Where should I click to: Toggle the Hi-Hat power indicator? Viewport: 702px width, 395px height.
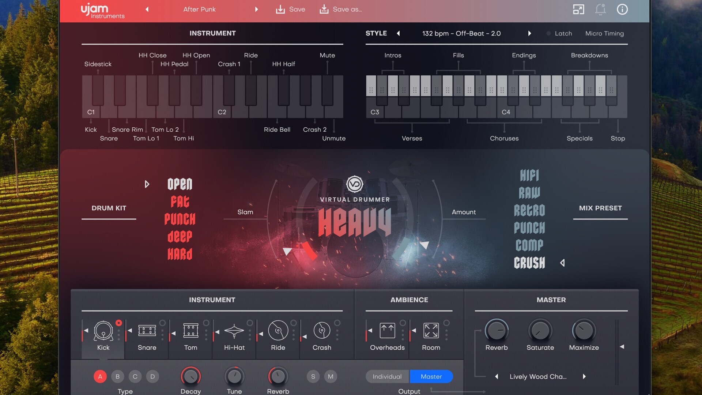(250, 323)
